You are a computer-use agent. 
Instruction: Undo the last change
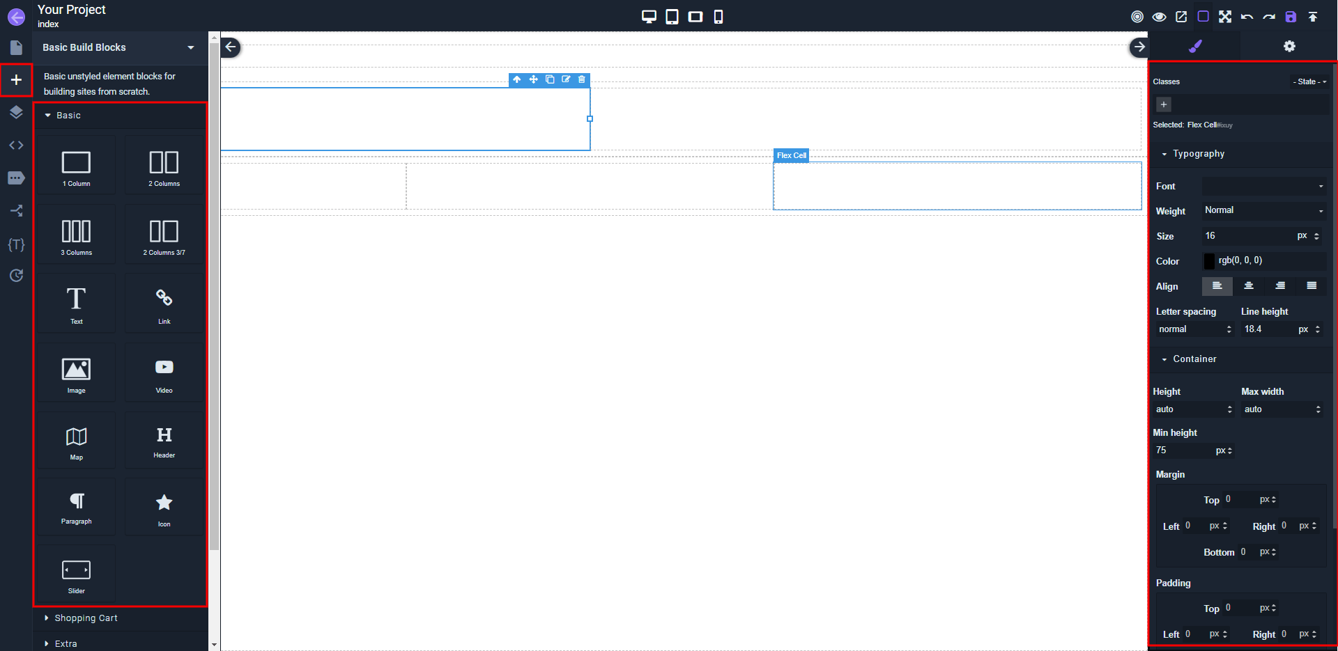pyautogui.click(x=1247, y=16)
